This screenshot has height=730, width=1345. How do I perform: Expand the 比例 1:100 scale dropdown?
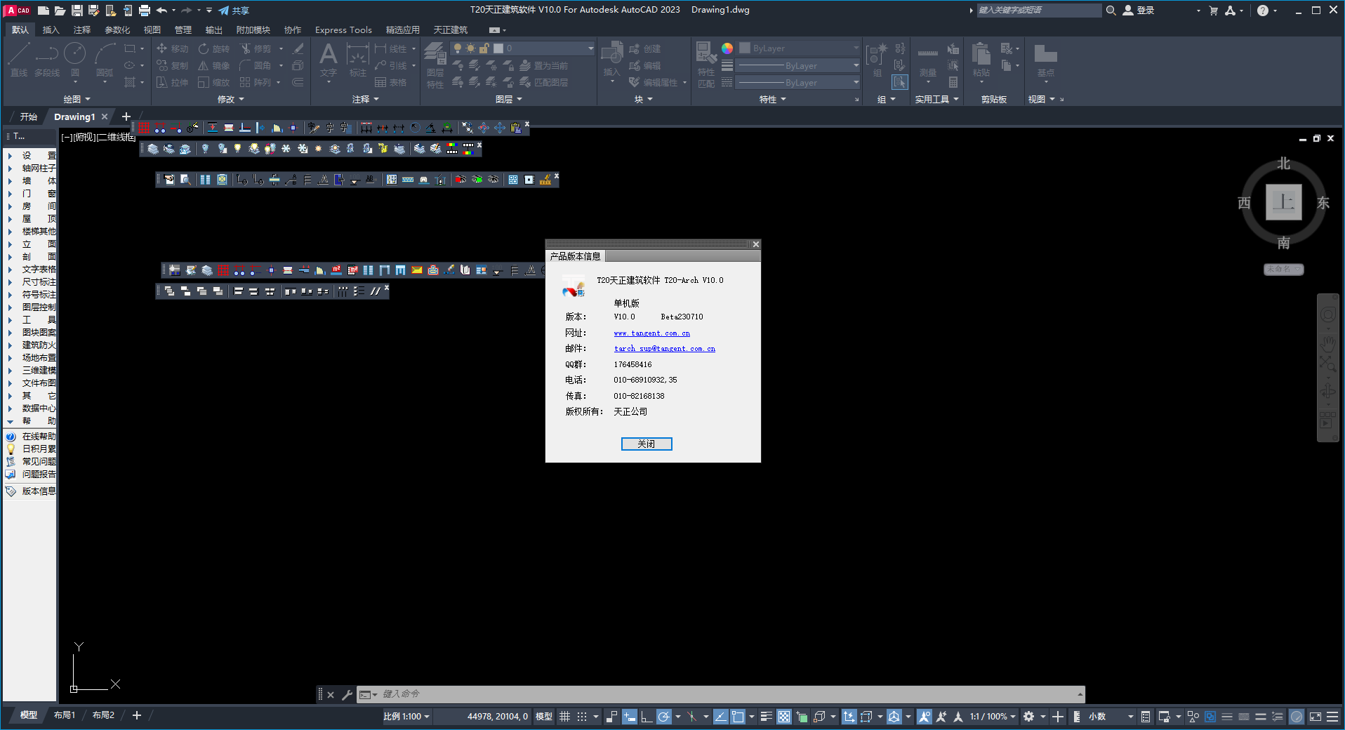(x=406, y=717)
